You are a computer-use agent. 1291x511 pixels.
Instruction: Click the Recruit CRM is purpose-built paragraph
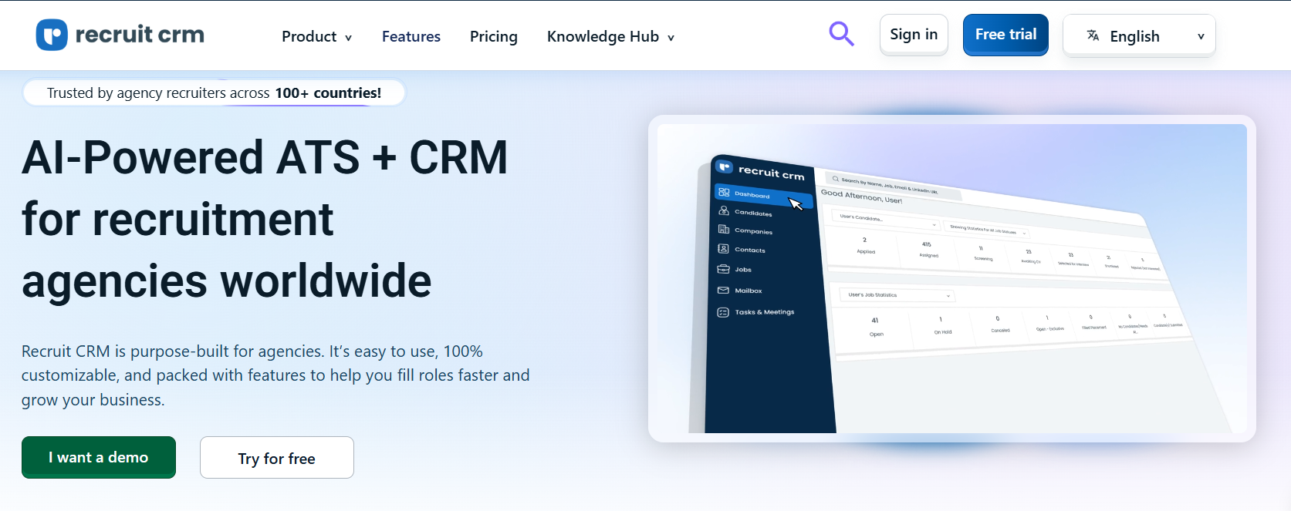(x=275, y=375)
